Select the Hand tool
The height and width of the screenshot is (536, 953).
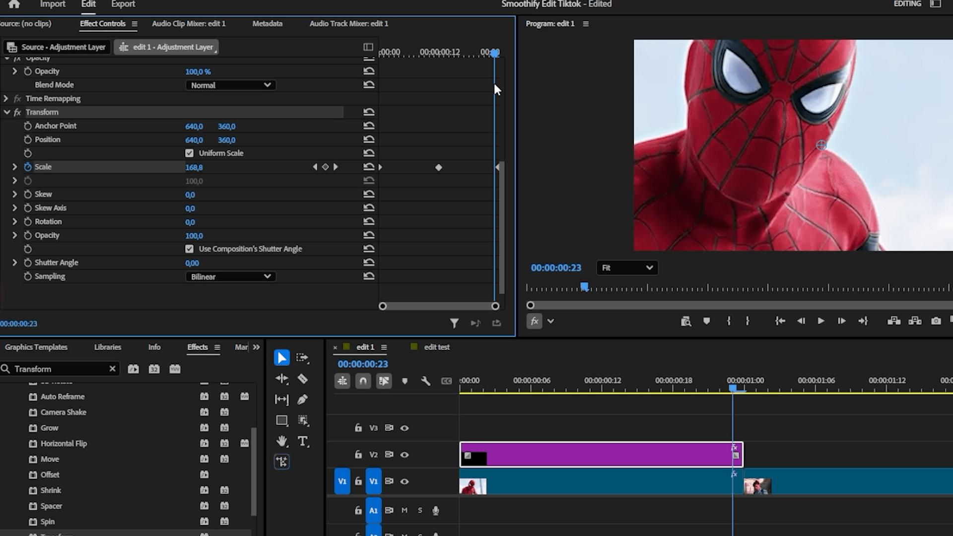coord(281,441)
